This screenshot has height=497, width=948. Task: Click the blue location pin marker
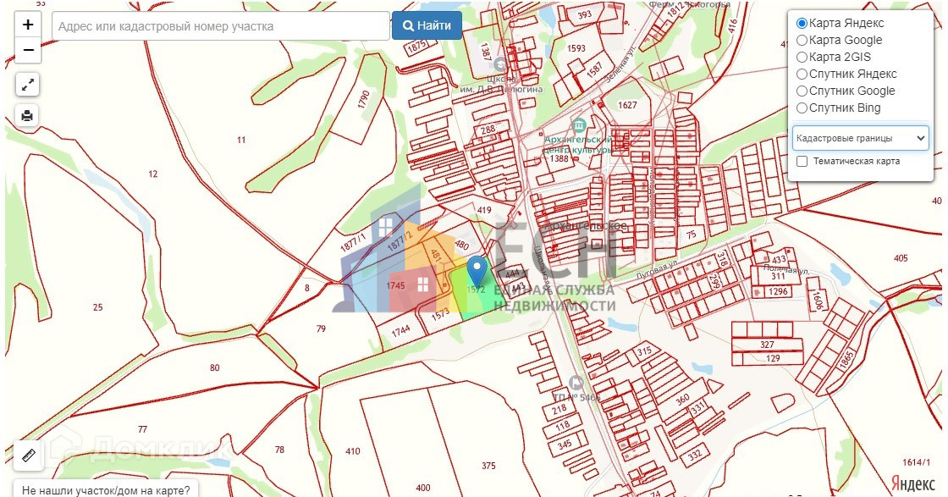(477, 271)
